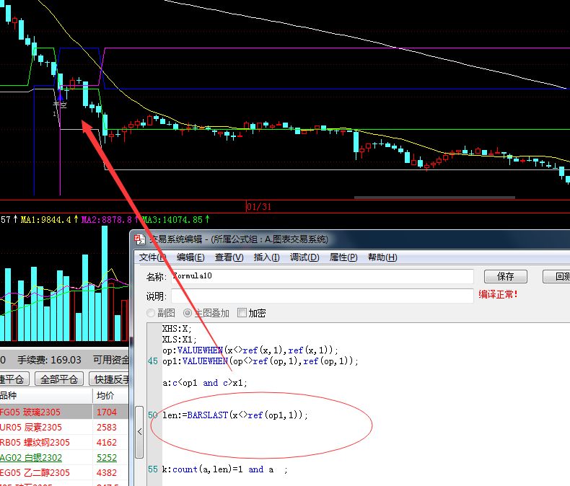The height and width of the screenshot is (486, 570).
Task: Open the 调试(D) menu
Action: pyautogui.click(x=304, y=257)
